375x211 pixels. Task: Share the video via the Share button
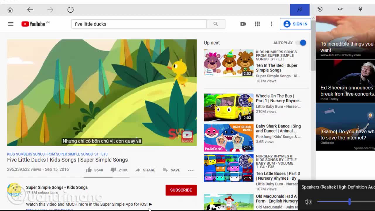pyautogui.click(x=145, y=170)
